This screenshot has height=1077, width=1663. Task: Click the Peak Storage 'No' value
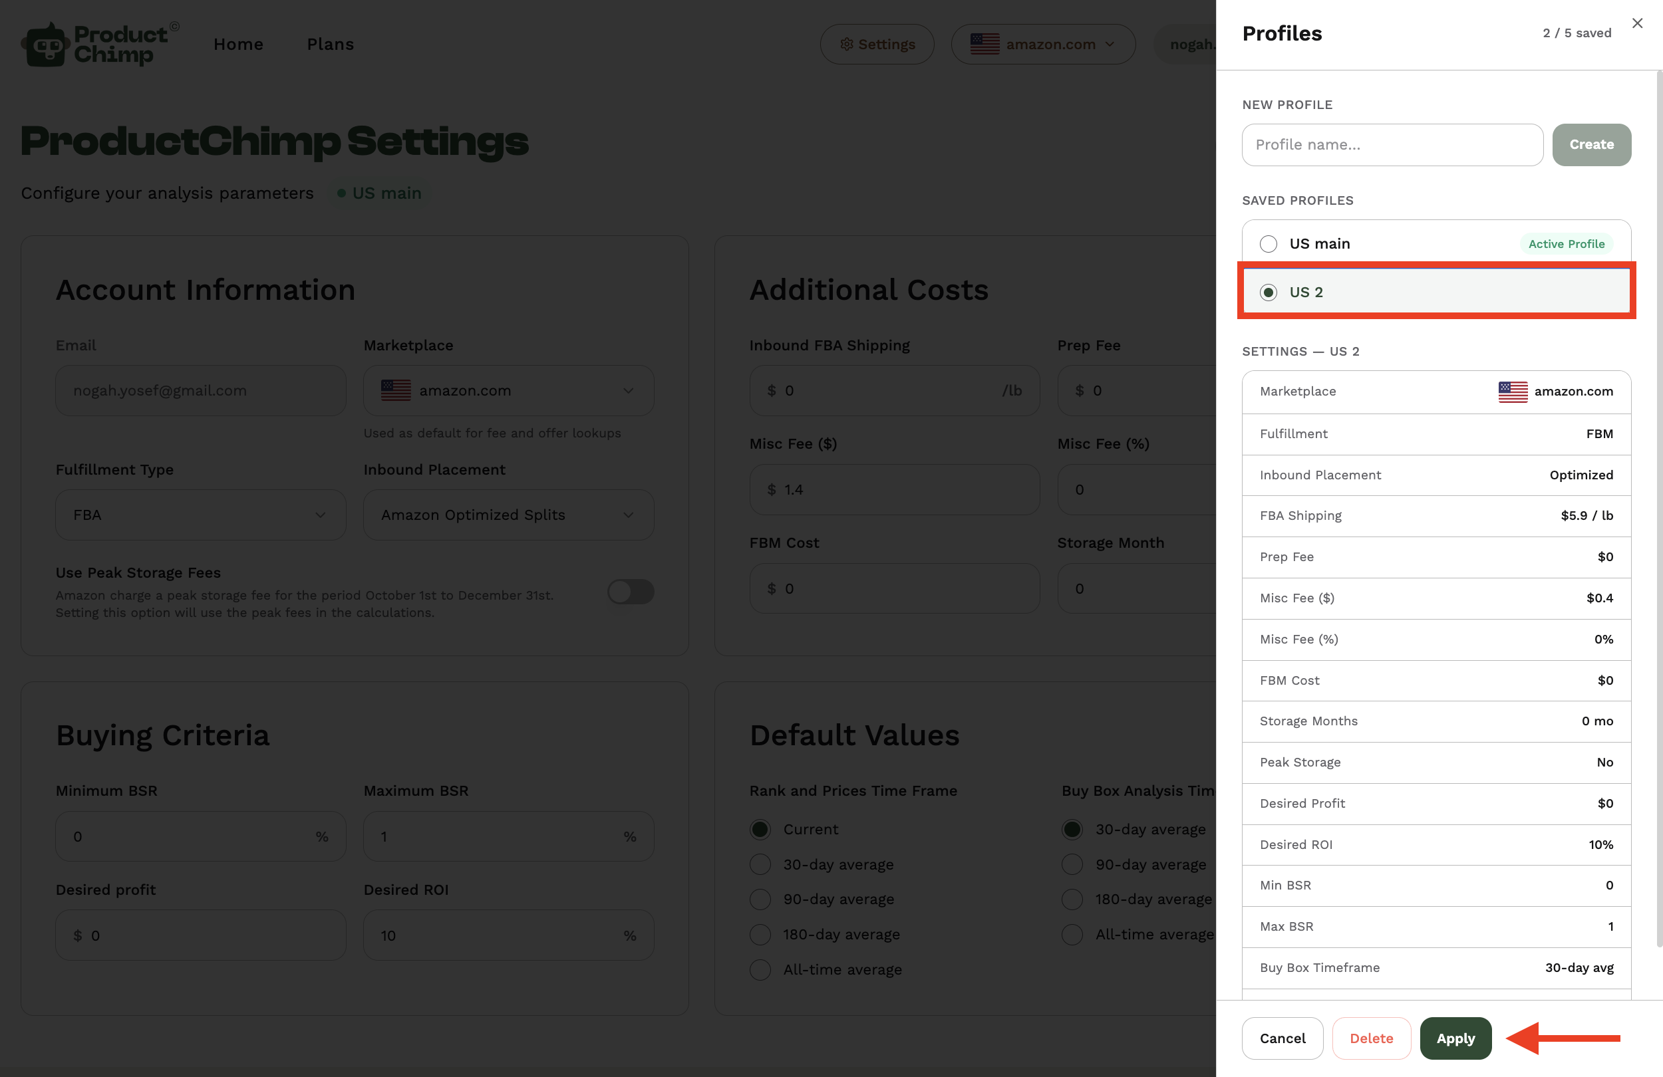click(x=1605, y=762)
